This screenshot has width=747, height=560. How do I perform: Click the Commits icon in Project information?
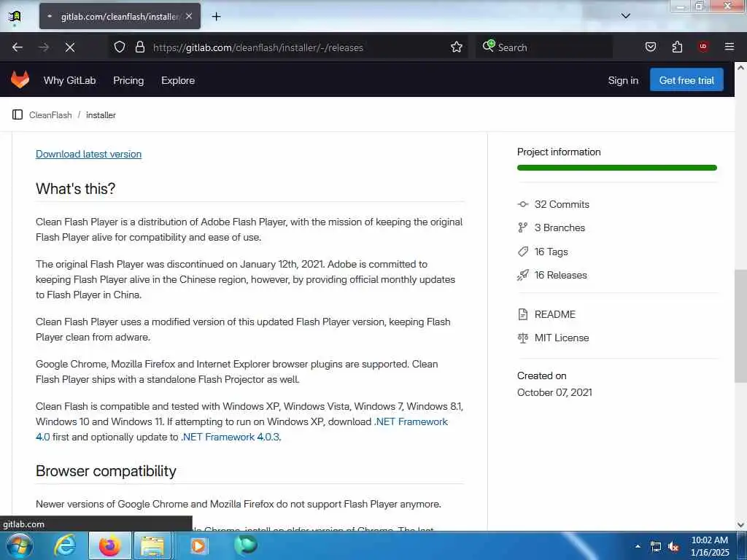522,204
